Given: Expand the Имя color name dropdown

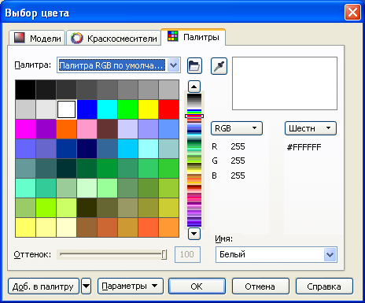Looking at the screenshot, I should click(330, 254).
